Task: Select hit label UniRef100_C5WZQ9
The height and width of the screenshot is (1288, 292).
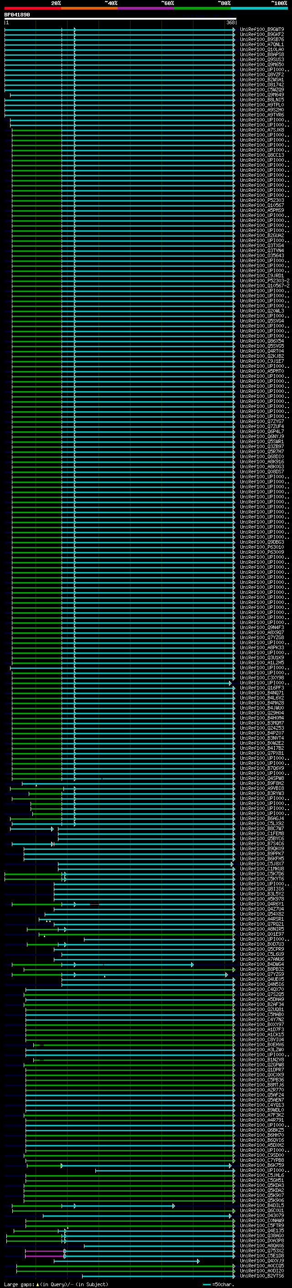Action: point(262,90)
